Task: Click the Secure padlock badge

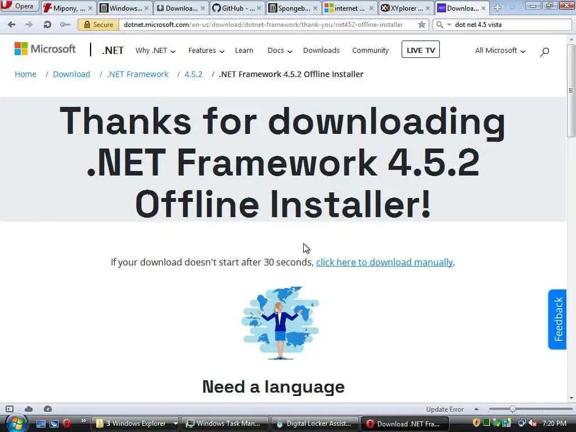Action: pos(98,25)
